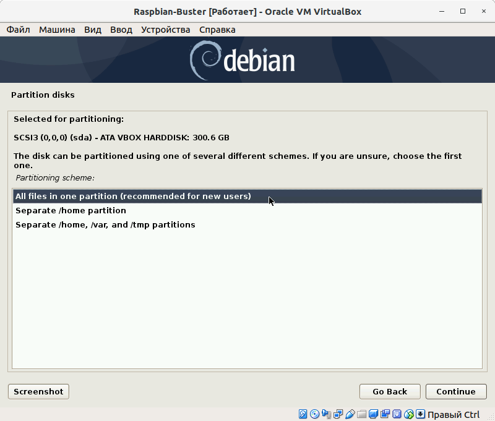Click the hard disk activity status icon
Viewport: 495px width, 421px height.
click(x=303, y=414)
